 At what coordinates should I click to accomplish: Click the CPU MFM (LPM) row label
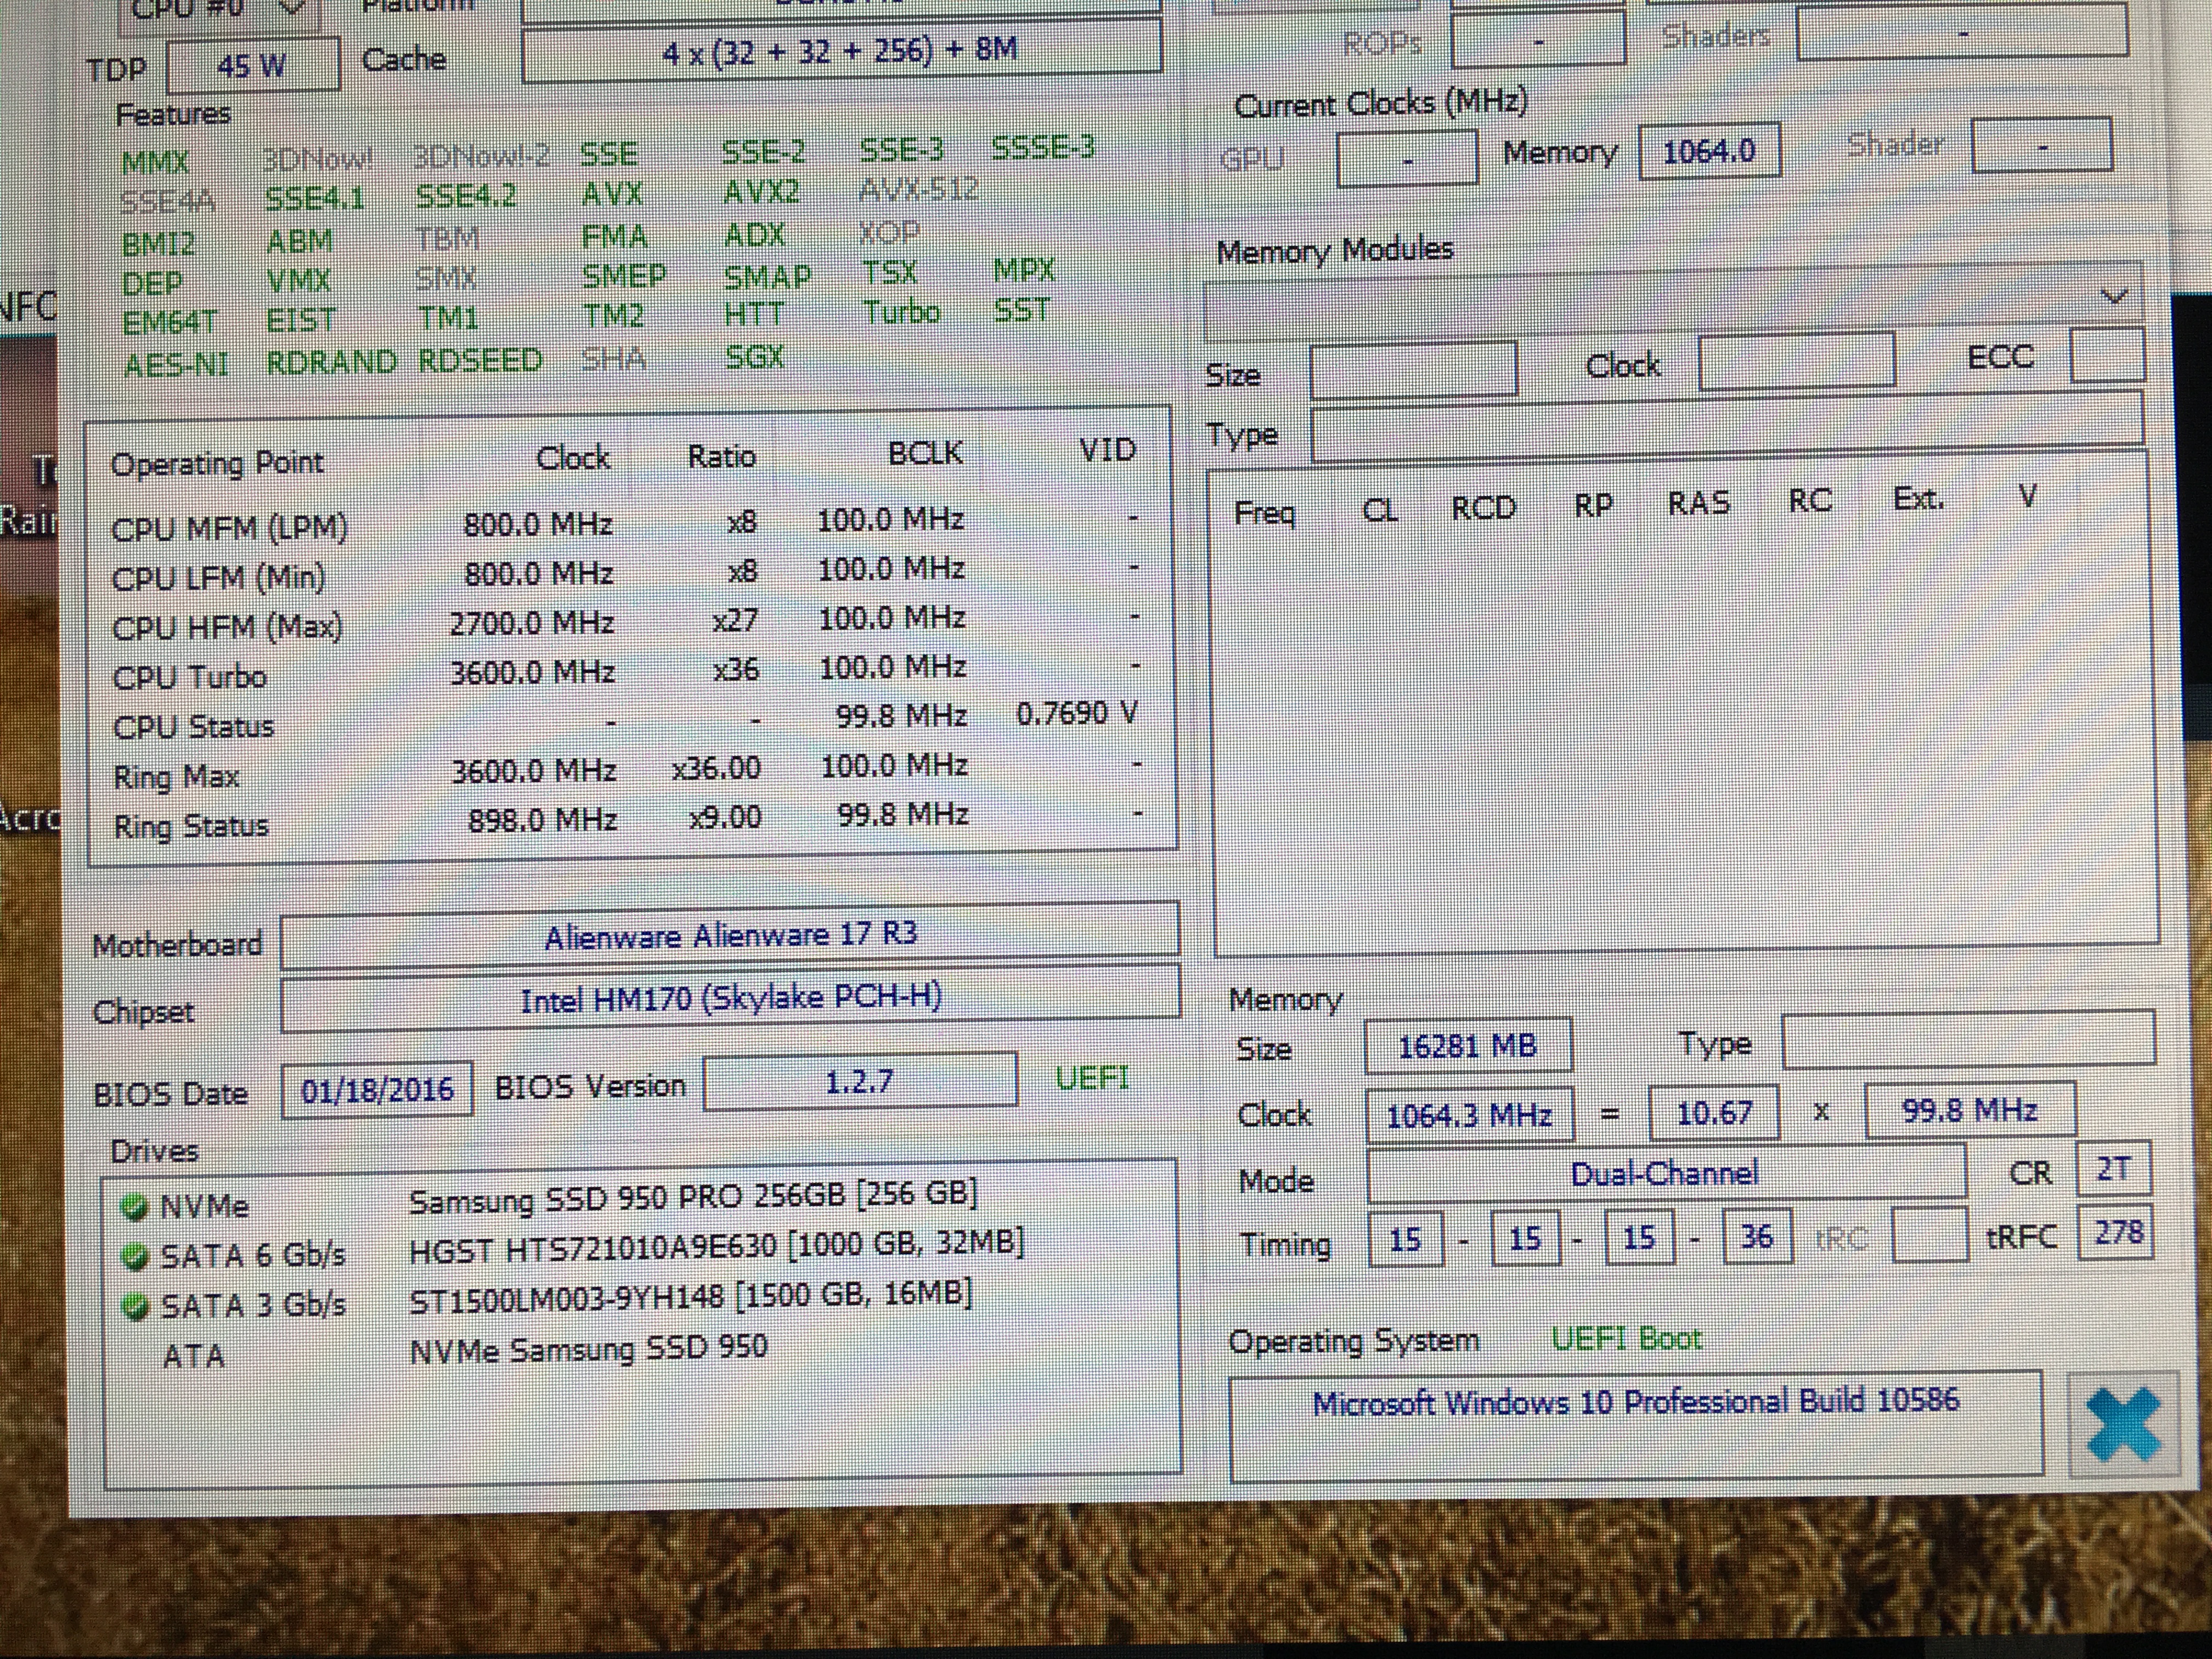[229, 528]
